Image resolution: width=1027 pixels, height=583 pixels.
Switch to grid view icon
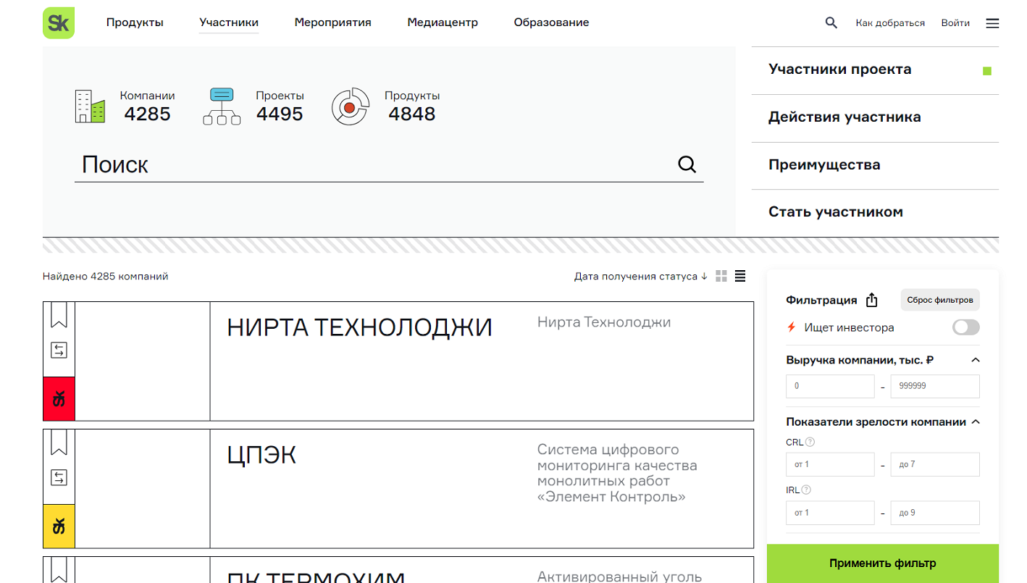(x=721, y=276)
